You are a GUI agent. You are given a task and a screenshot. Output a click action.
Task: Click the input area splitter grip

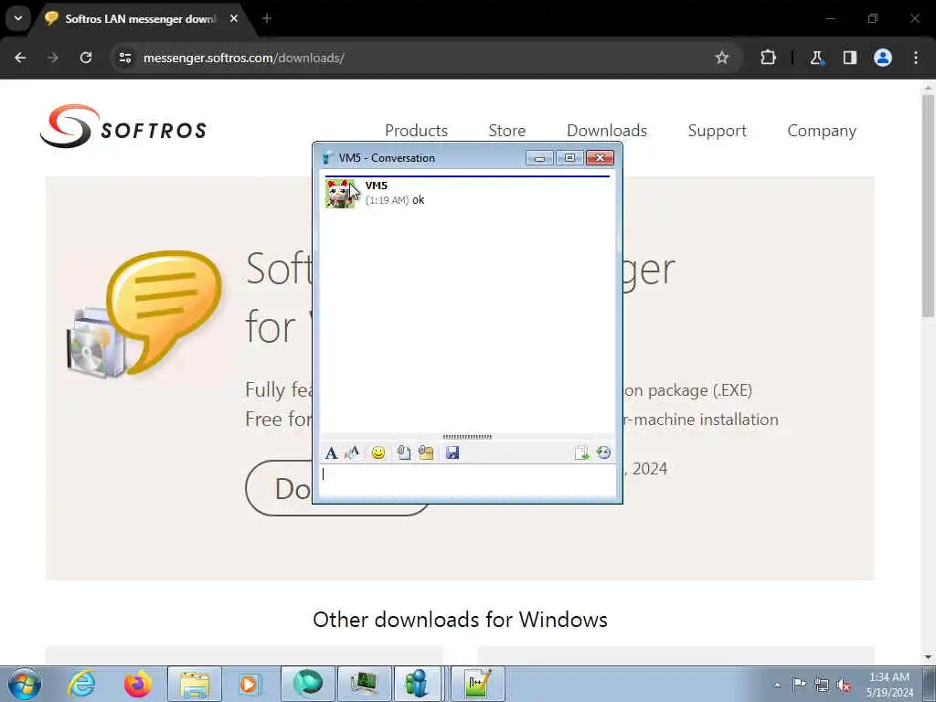tap(467, 437)
